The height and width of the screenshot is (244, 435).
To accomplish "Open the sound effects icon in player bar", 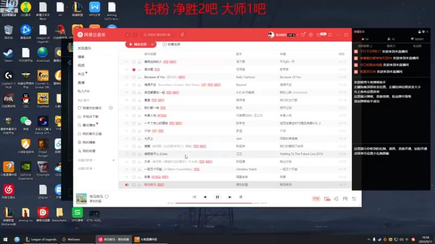I will click(327, 198).
